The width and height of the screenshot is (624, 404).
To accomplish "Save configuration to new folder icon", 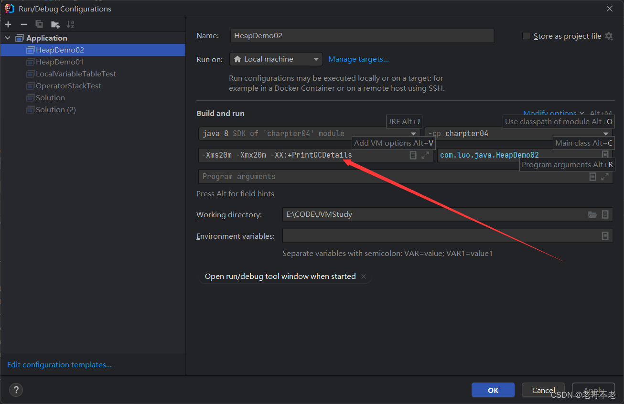I will click(55, 24).
